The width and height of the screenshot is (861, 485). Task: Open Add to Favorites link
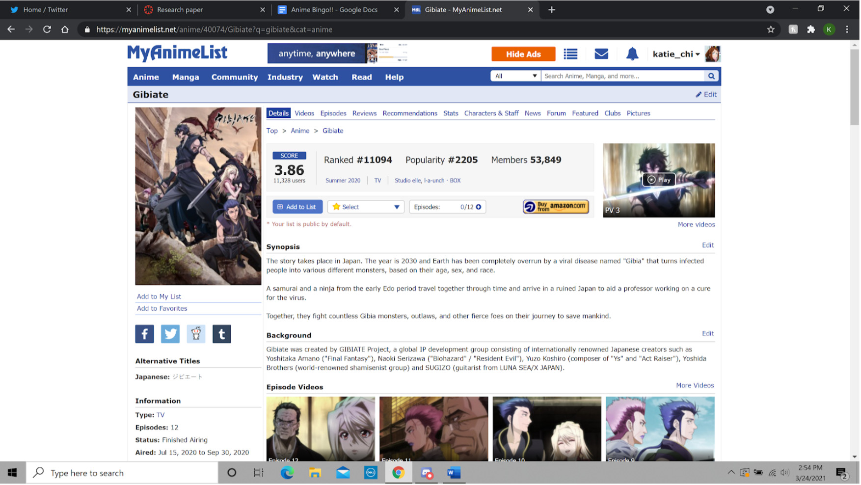162,309
